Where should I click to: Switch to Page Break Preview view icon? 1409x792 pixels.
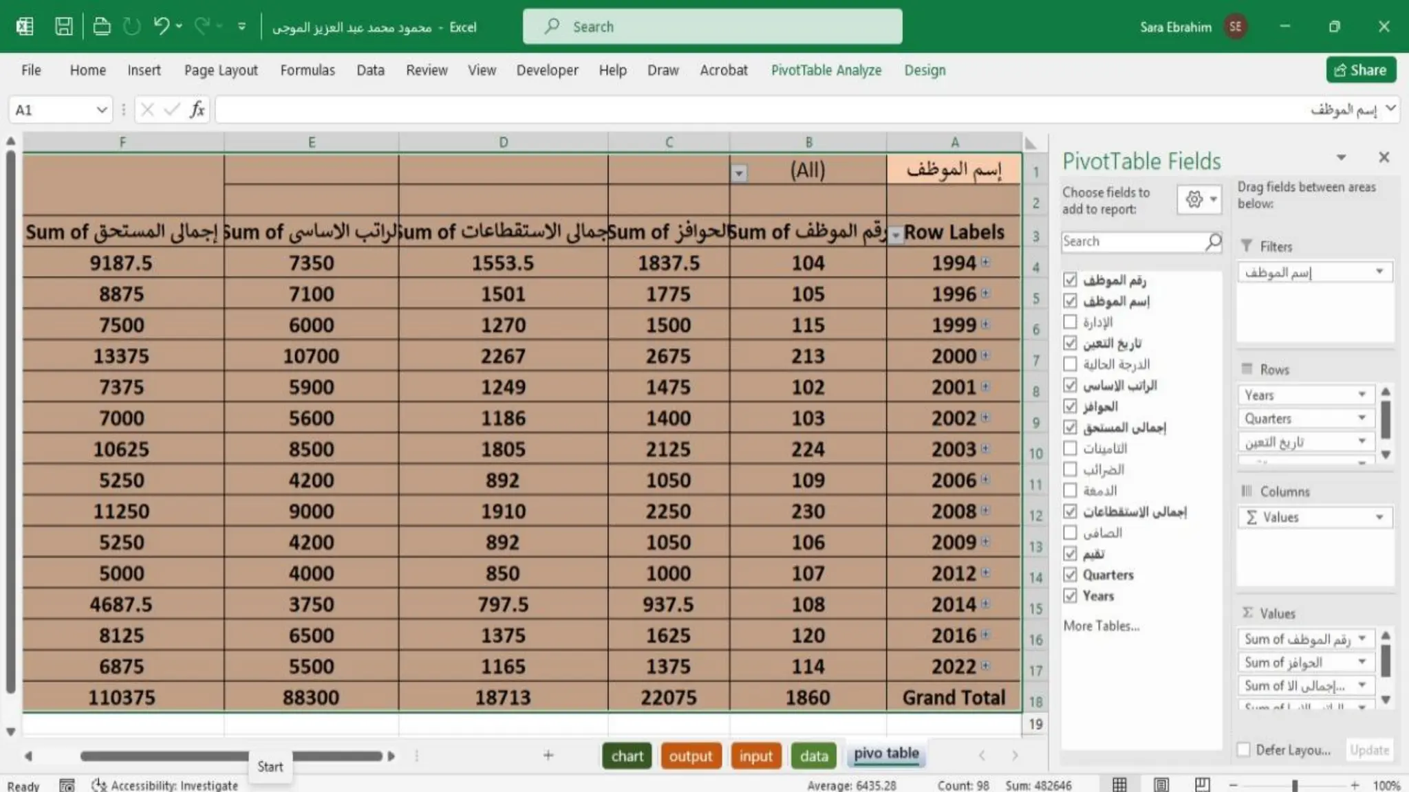(1202, 784)
